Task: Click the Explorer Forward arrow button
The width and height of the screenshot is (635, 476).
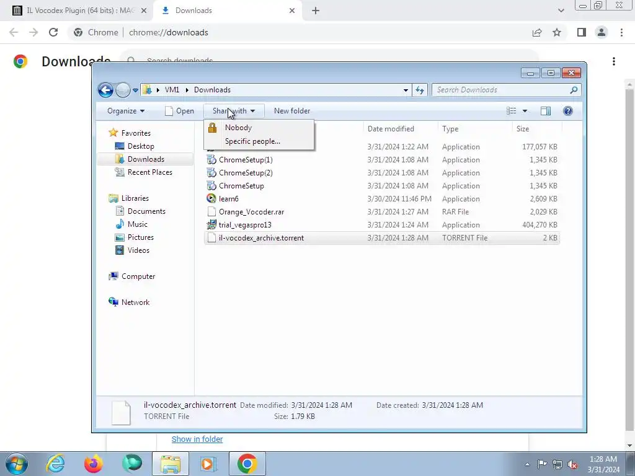Action: 123,90
